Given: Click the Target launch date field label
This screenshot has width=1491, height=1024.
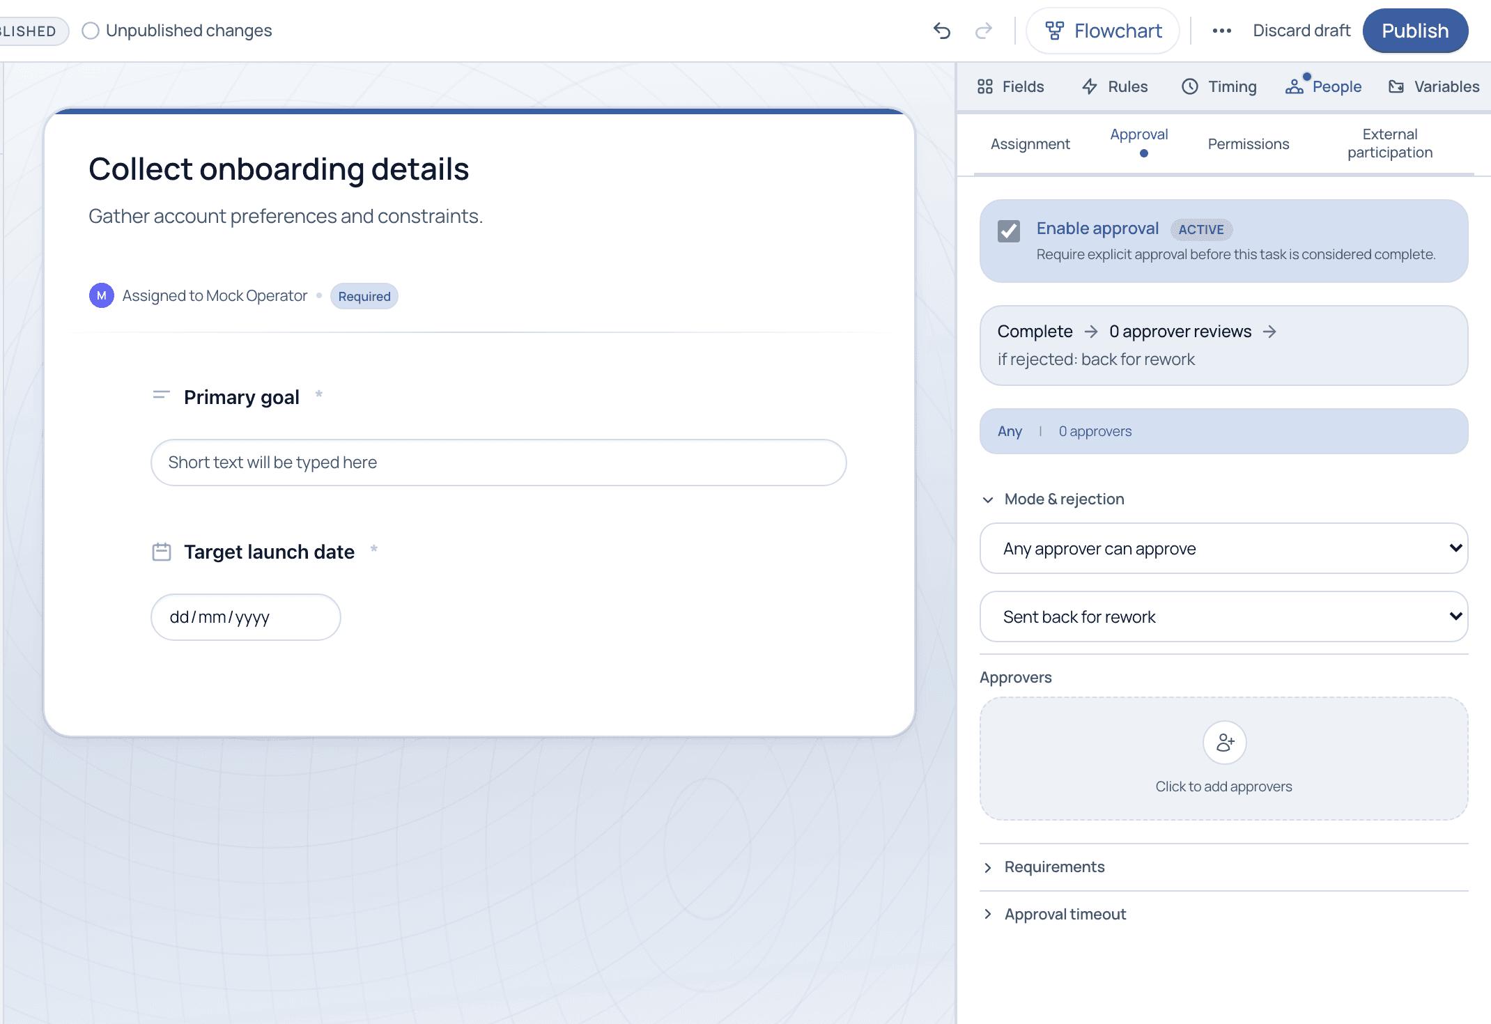Looking at the screenshot, I should (x=269, y=552).
